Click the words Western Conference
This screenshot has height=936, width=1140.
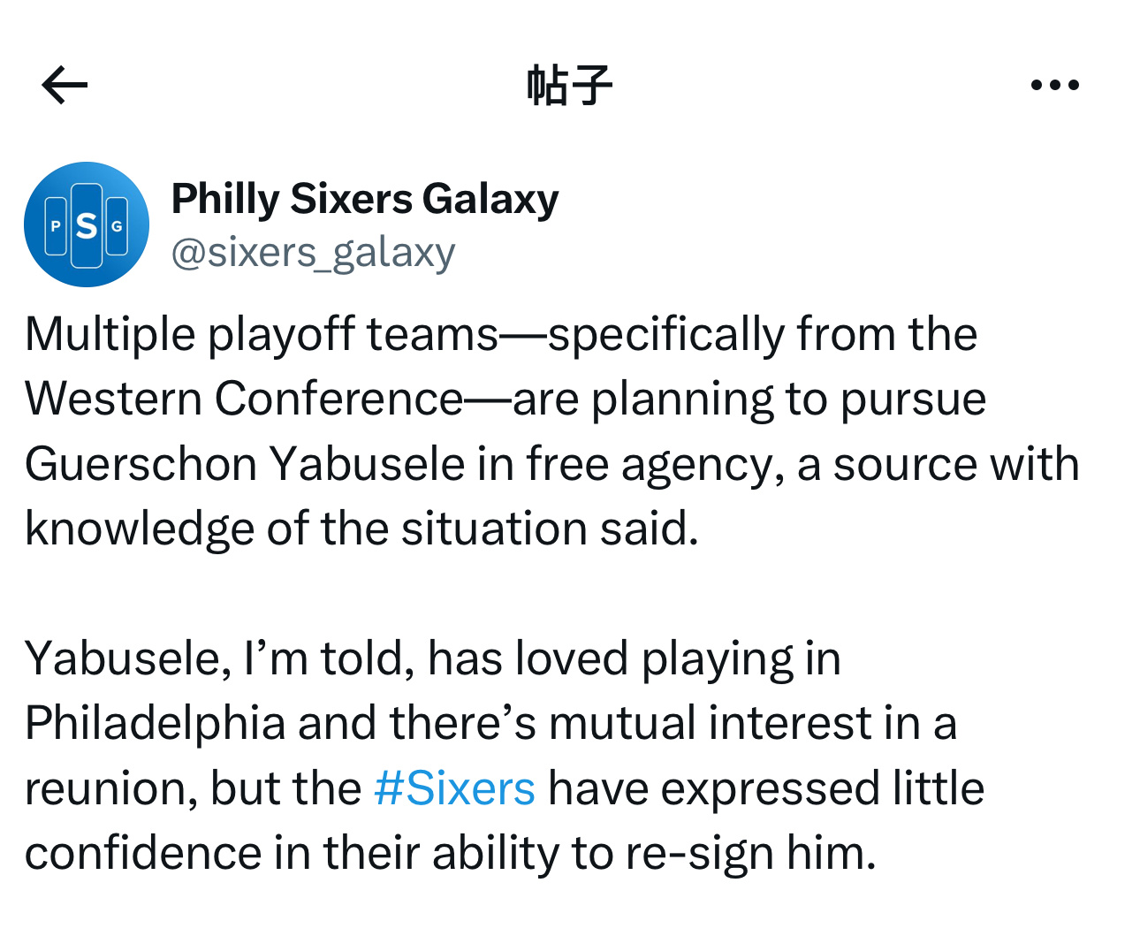[x=244, y=399]
